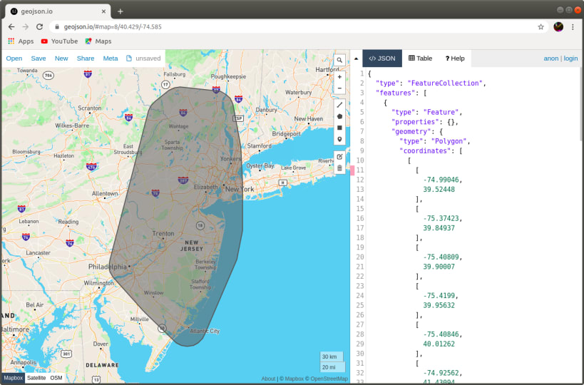The height and width of the screenshot is (385, 584).
Task: Select the Mapbox base layer
Action: click(13, 378)
